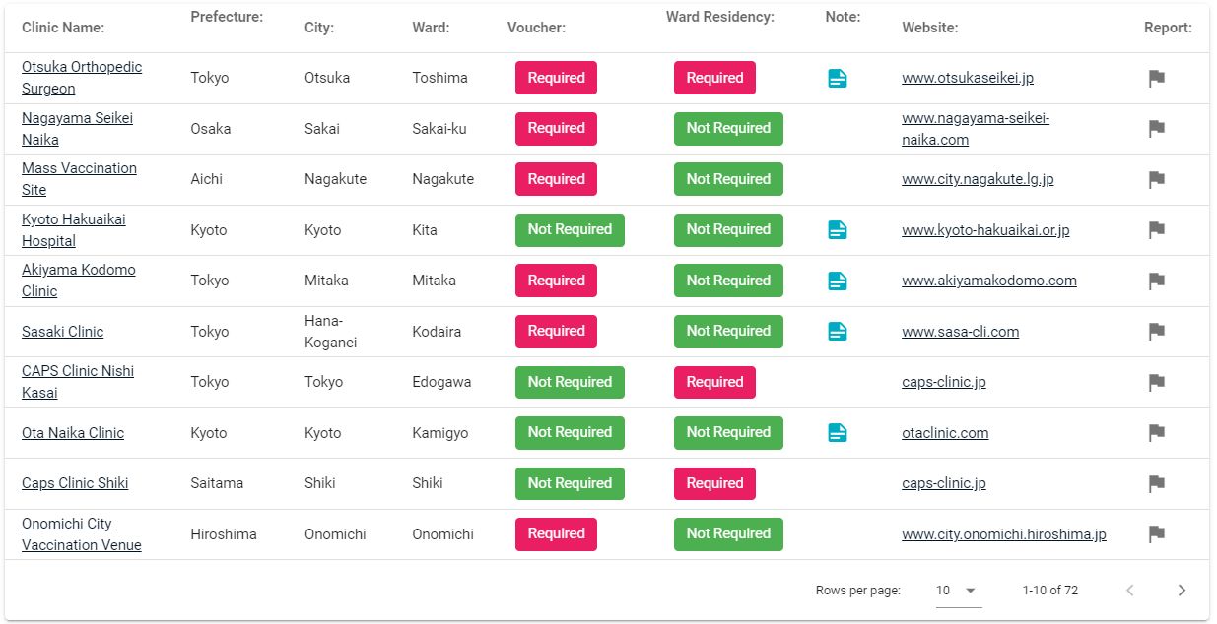Visit www.sasa-cli.com website link
Image resolution: width=1217 pixels, height=624 pixels.
(960, 332)
